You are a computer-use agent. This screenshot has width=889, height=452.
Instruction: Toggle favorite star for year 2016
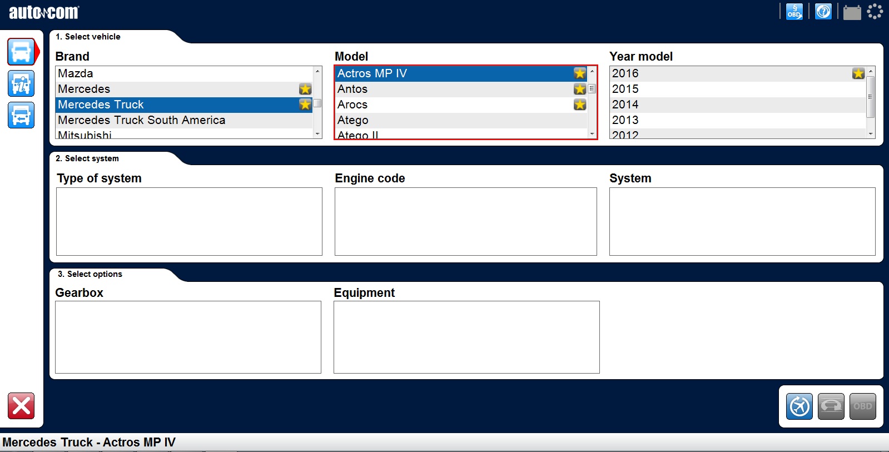pos(858,73)
